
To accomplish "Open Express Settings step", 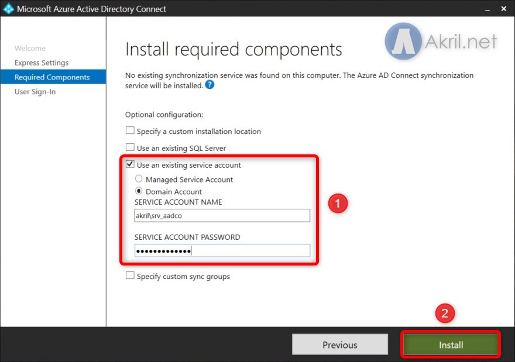I will click(x=42, y=63).
